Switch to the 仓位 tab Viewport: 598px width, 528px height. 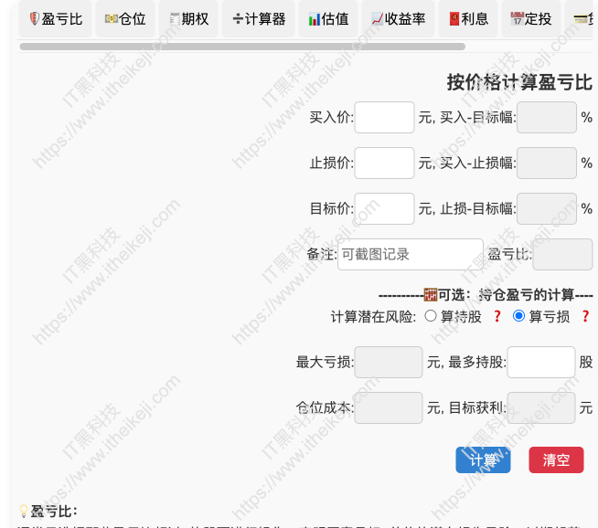(x=125, y=19)
